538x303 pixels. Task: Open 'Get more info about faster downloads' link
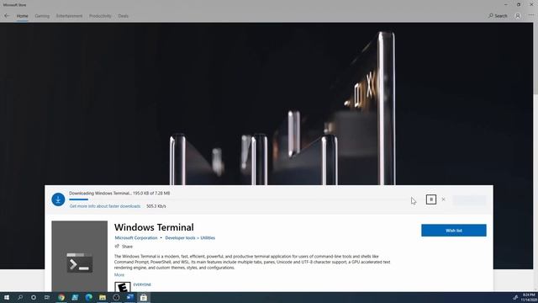[x=105, y=206]
